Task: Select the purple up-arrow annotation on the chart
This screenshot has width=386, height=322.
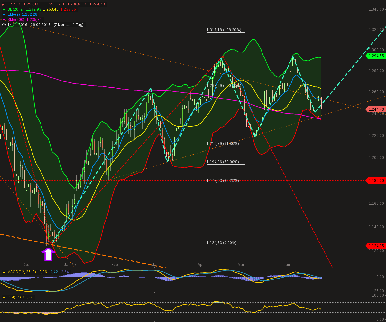Action: point(49,254)
